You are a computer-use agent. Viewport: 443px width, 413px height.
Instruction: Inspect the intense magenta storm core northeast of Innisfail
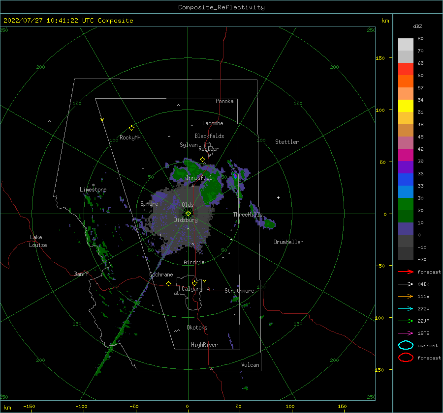235,176
